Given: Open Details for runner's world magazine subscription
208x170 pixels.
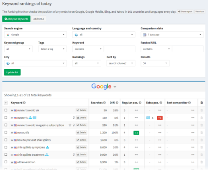Looking at the screenshot, I should 82,125.
